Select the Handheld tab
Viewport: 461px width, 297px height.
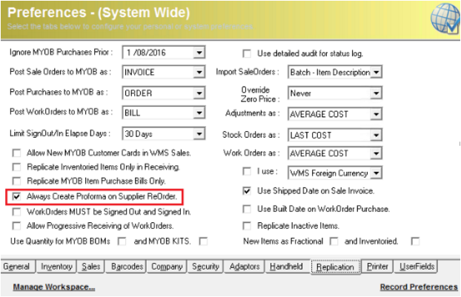pyautogui.click(x=287, y=267)
